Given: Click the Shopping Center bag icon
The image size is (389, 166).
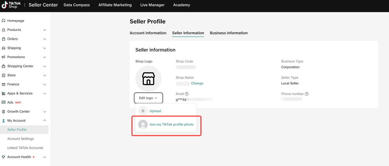Looking at the screenshot, I should click(x=4, y=66).
